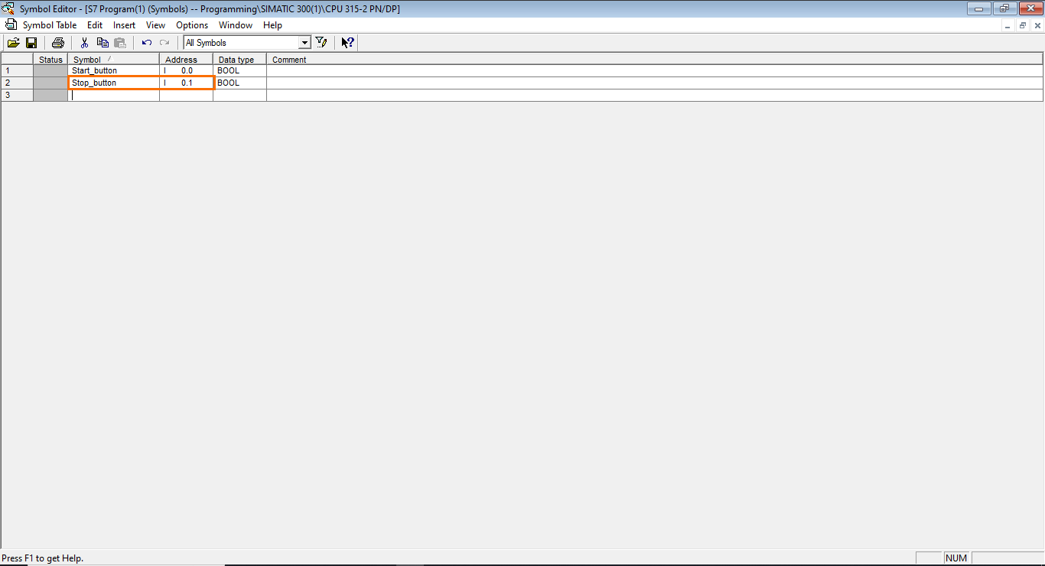Open the Edit Filter icon
The width and height of the screenshot is (1045, 566).
click(321, 43)
